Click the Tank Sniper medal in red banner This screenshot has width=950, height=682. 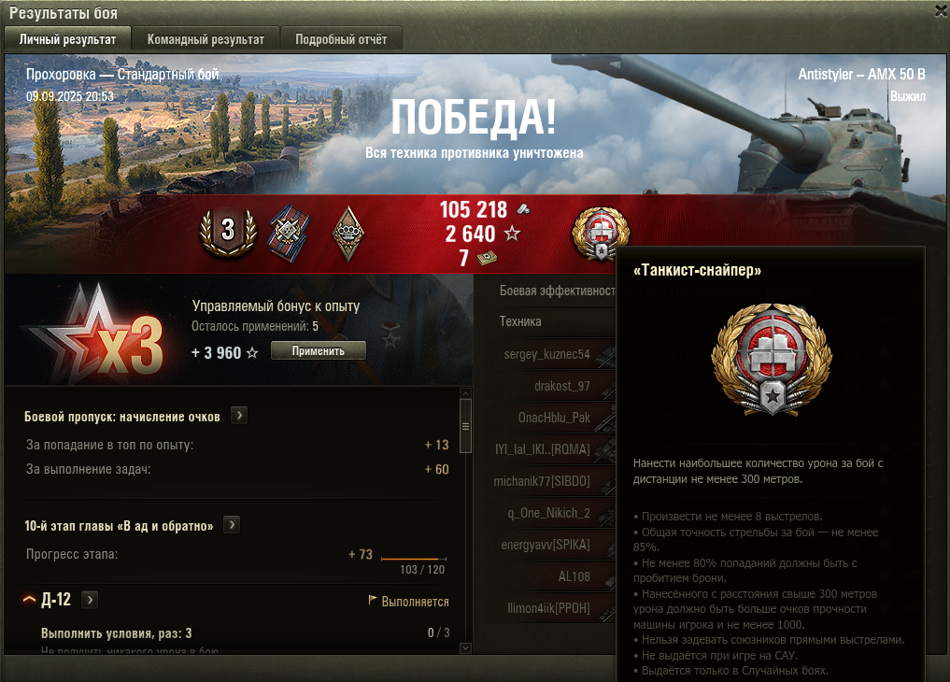pos(601,234)
